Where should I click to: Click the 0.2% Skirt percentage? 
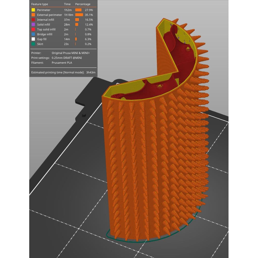88,44
